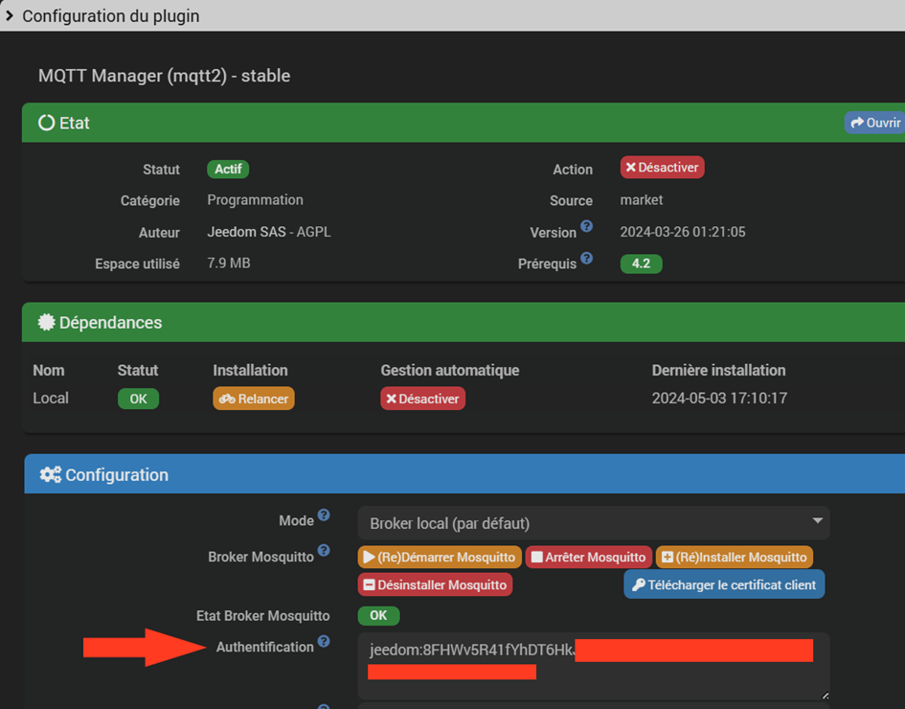The image size is (905, 709).
Task: Click the last installation date 2024-05-03 17:10:17
Action: click(719, 399)
